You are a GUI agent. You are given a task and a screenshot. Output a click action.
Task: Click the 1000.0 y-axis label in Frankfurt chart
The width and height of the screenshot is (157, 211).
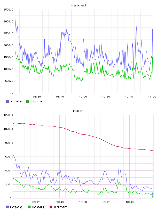coord(8,69)
